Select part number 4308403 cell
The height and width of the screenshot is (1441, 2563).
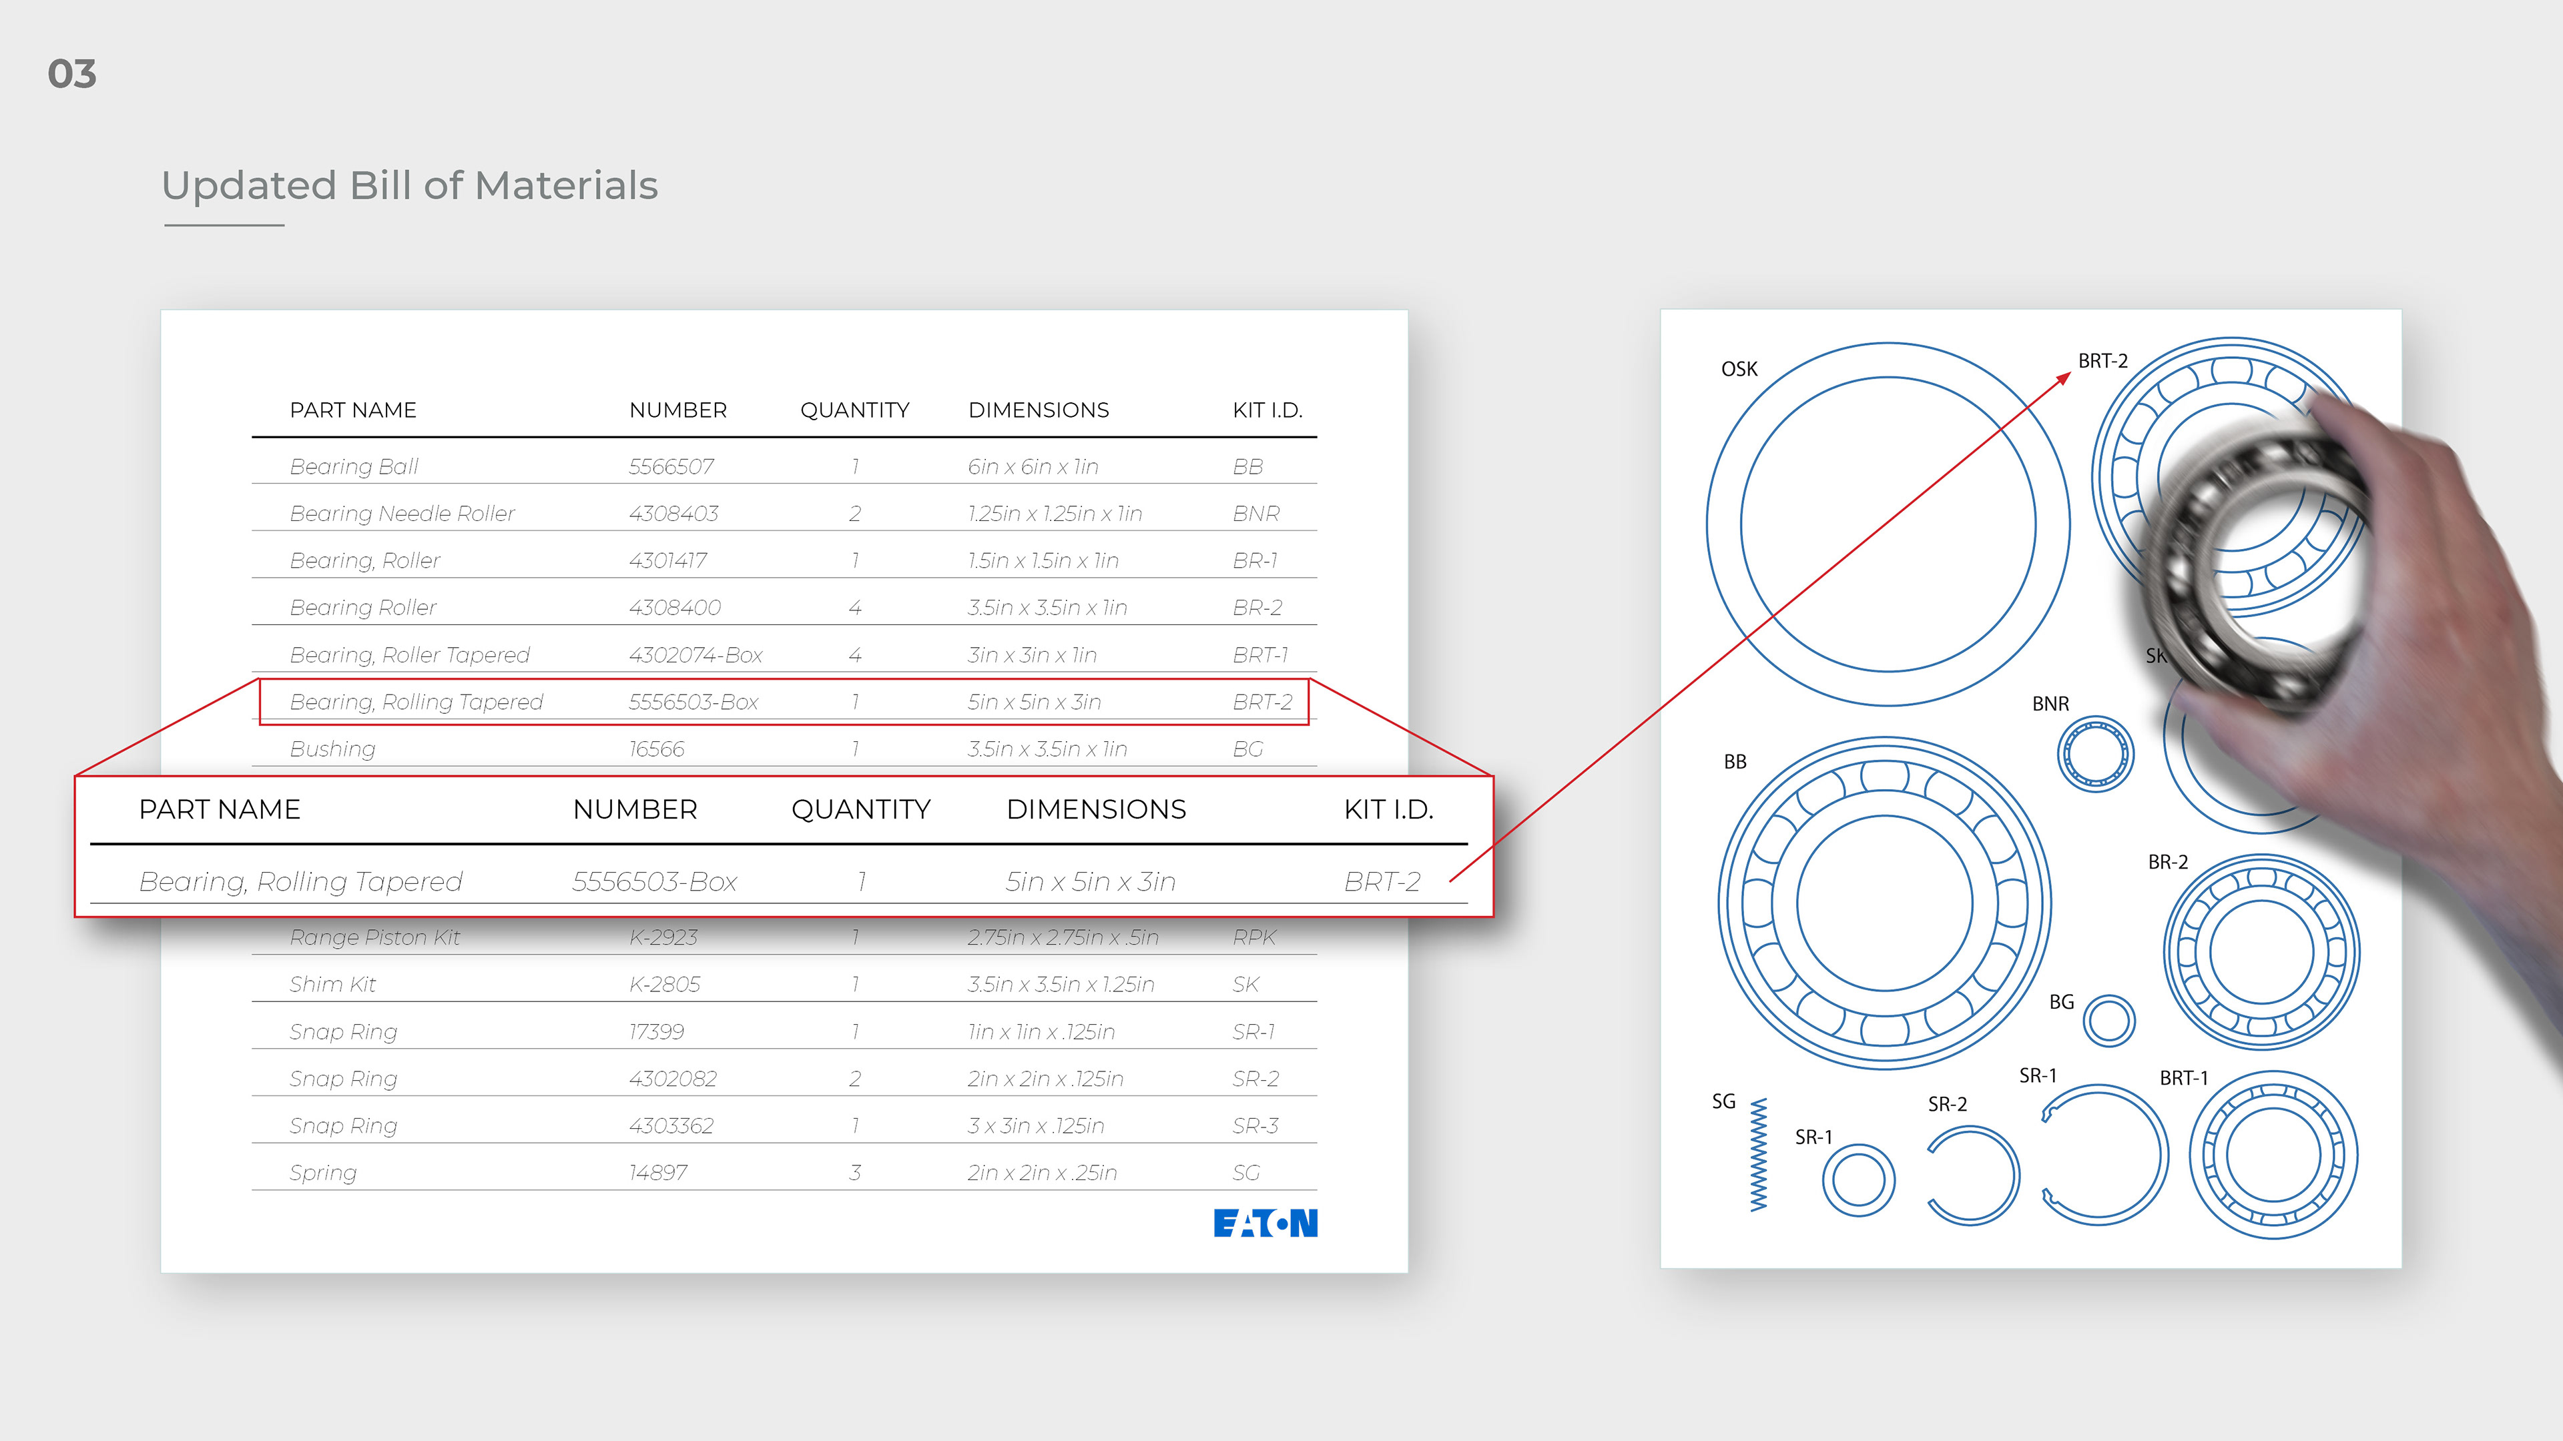pyautogui.click(x=673, y=513)
